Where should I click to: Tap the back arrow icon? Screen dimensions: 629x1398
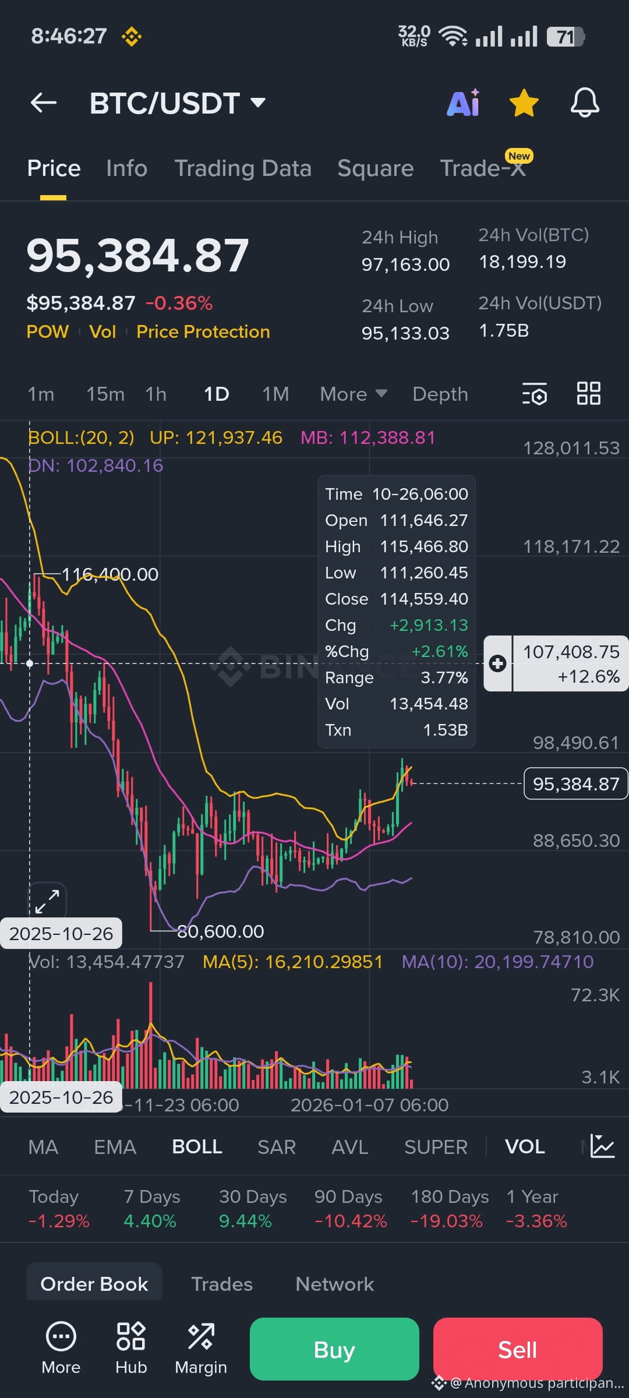coord(44,103)
